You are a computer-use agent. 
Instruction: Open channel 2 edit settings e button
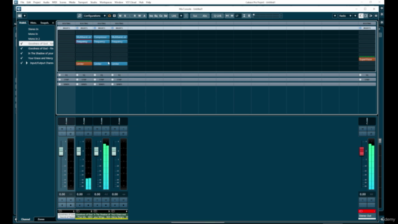tap(88, 134)
